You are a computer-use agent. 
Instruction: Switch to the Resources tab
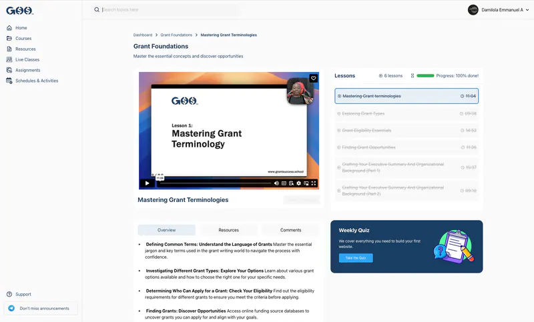point(228,230)
